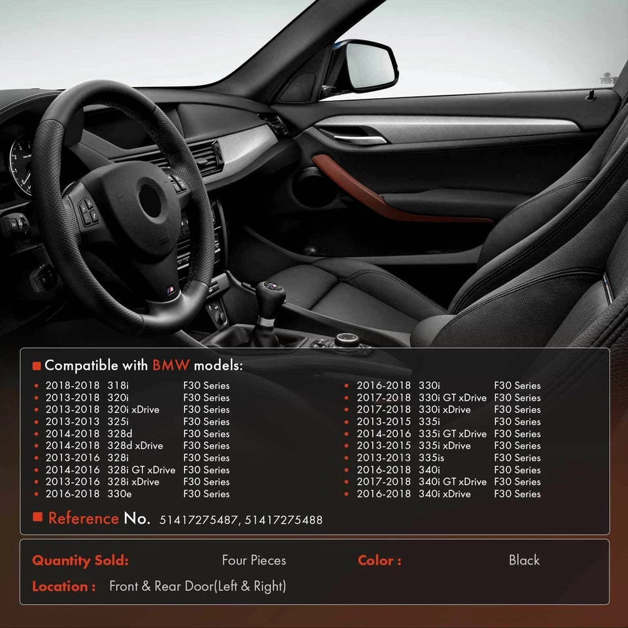Select the "330e" model name

point(119,493)
